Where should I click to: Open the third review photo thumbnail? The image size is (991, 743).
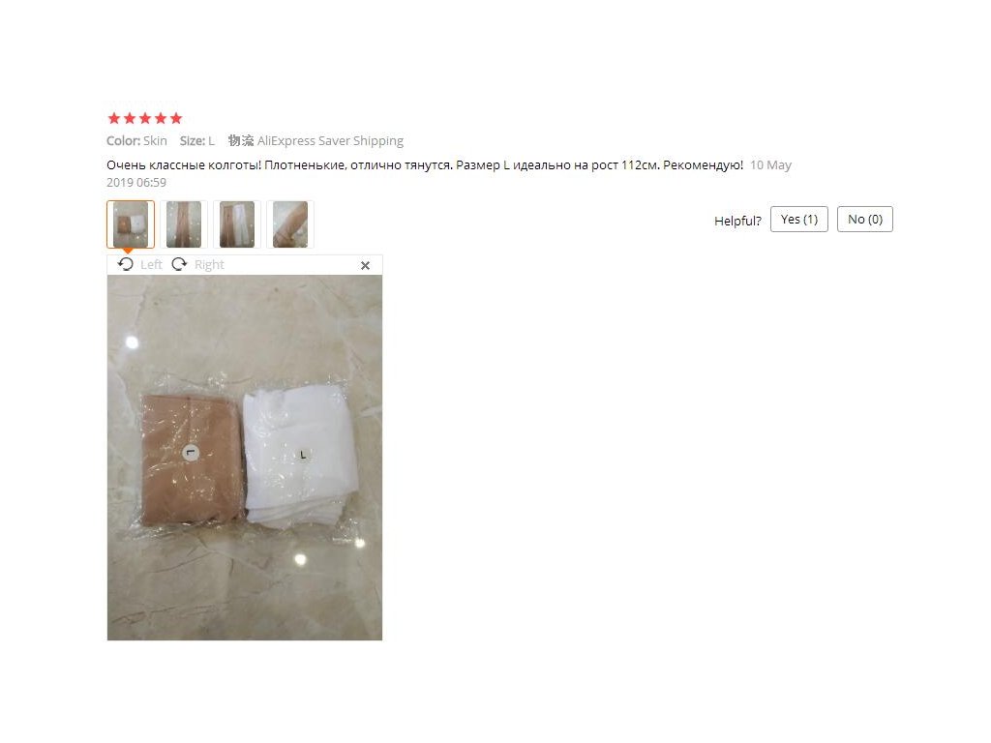[x=237, y=224]
